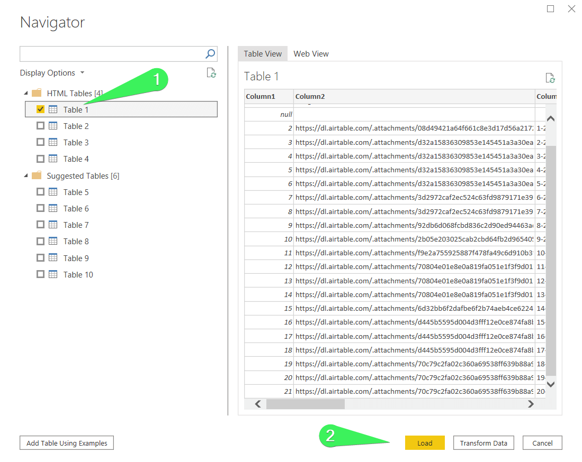Select the Table View tab
The height and width of the screenshot is (462, 582).
(263, 54)
